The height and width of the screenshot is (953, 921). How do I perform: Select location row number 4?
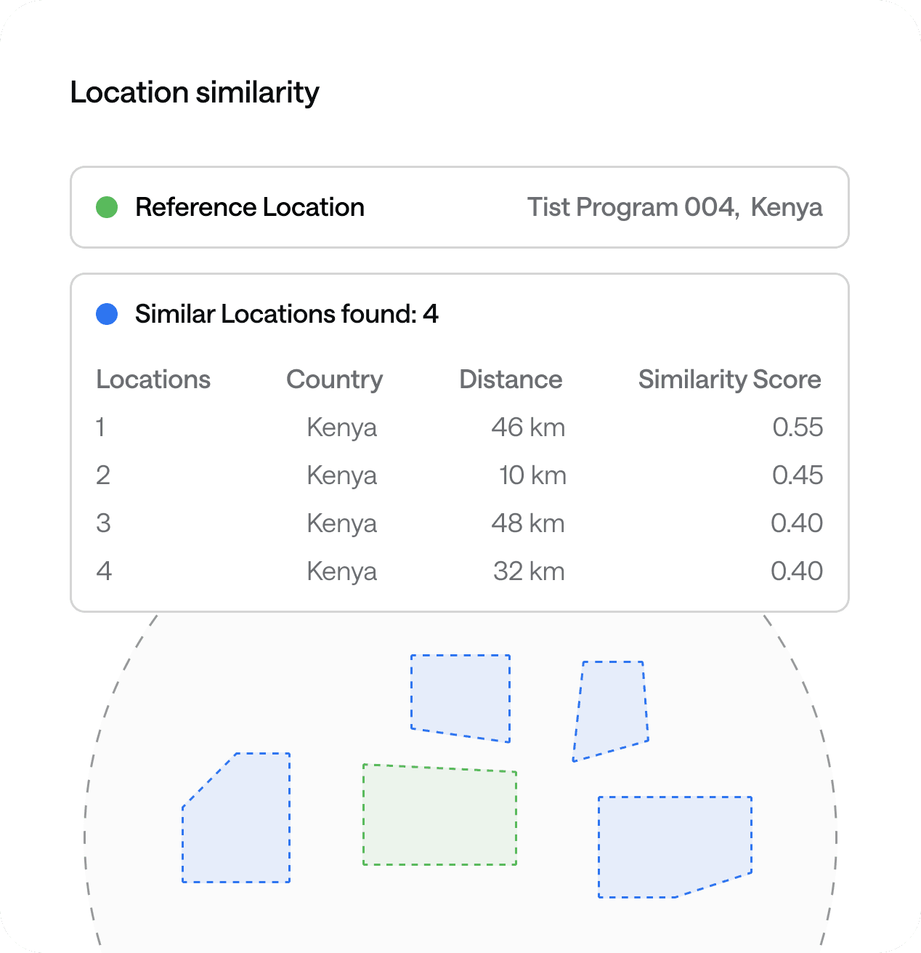pyautogui.click(x=104, y=571)
